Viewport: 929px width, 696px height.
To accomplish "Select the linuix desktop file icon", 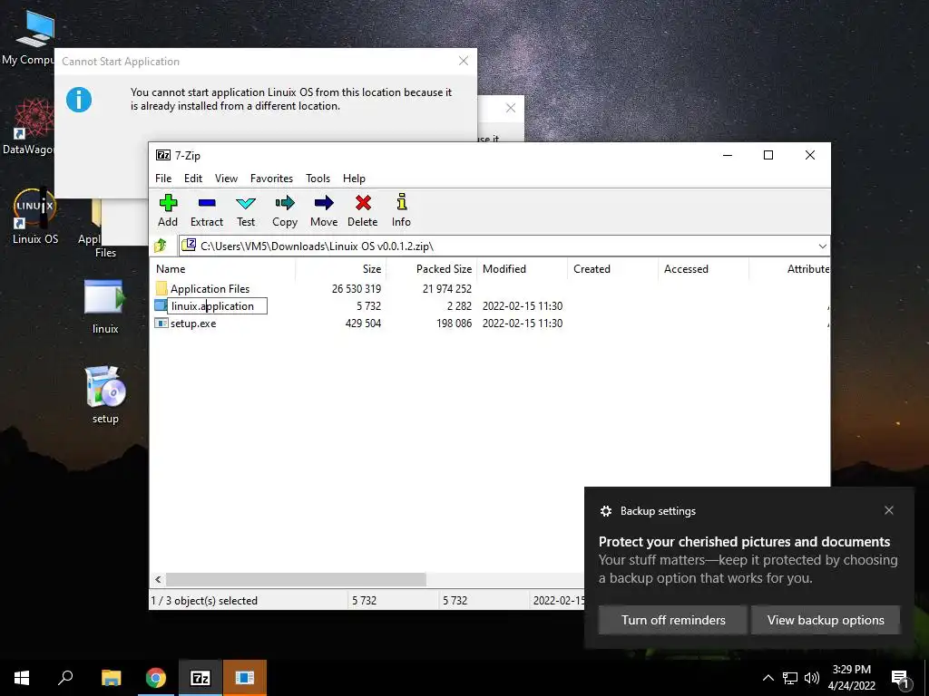I will tap(105, 306).
